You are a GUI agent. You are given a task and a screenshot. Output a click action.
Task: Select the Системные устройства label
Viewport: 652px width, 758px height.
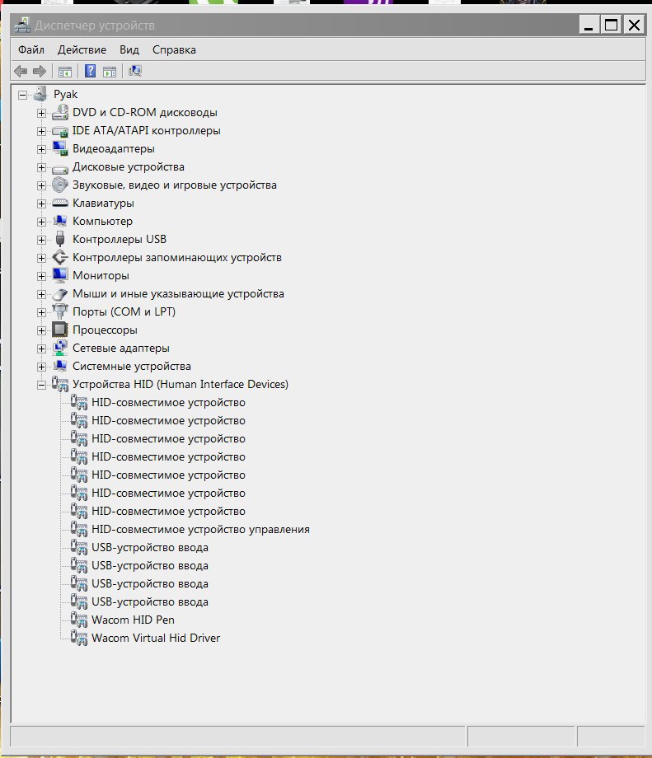(x=132, y=366)
